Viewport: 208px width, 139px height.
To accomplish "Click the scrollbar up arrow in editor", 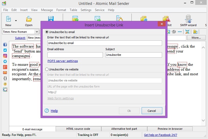I will (203, 47).
